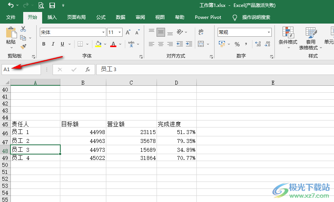334x202 pixels.
Task: Click the Insert Function fx icon
Action: [87, 70]
